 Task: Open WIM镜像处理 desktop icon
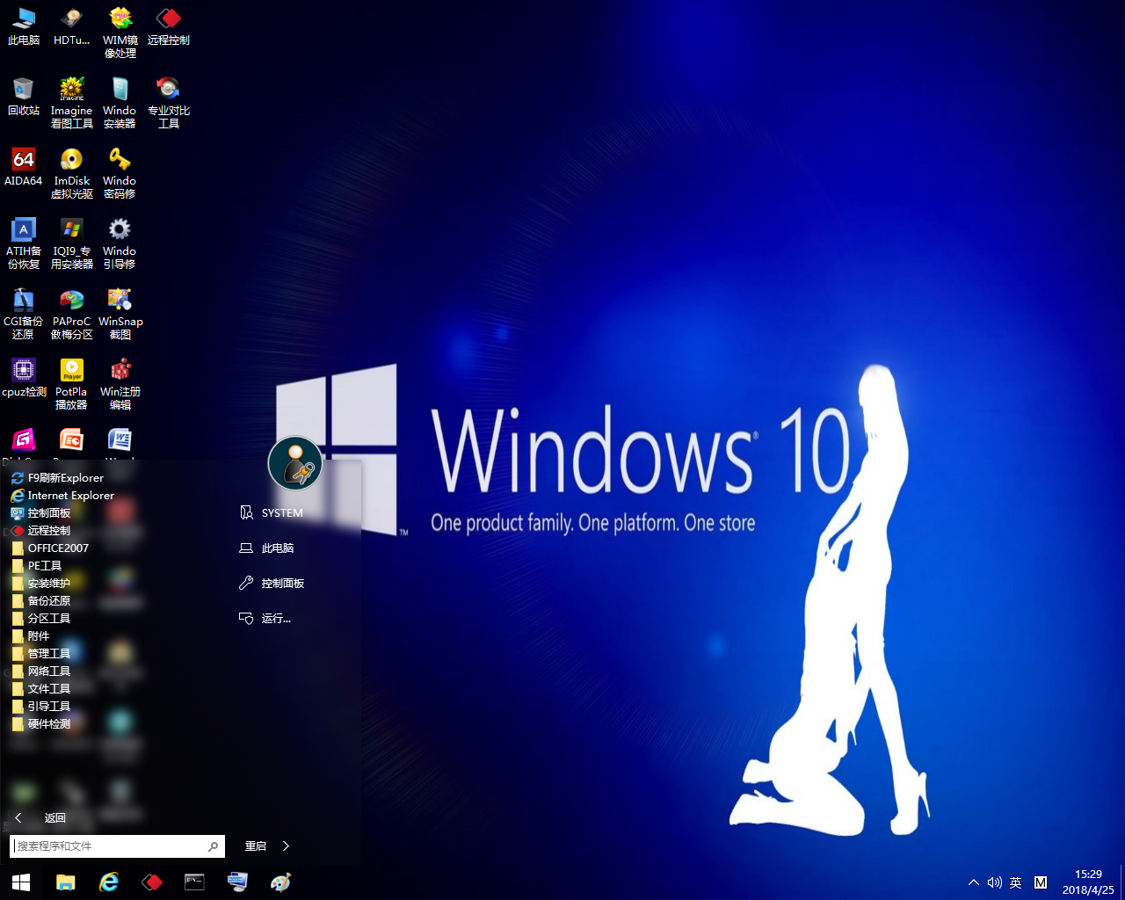coord(120,33)
